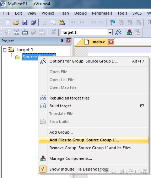The image size is (151, 178).
Task: Click the Stop Build toolbar icon
Action: (x=42, y=32)
